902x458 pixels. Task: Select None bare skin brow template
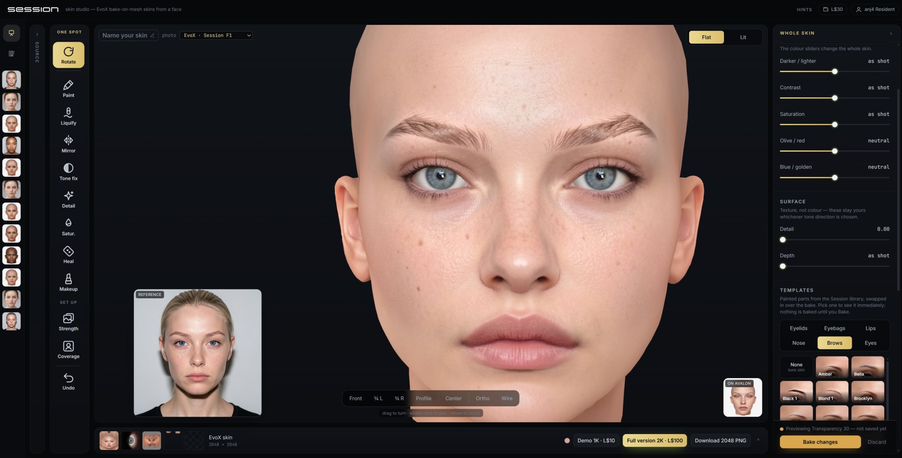point(796,367)
